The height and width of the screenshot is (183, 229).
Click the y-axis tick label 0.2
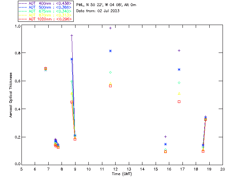18,137
